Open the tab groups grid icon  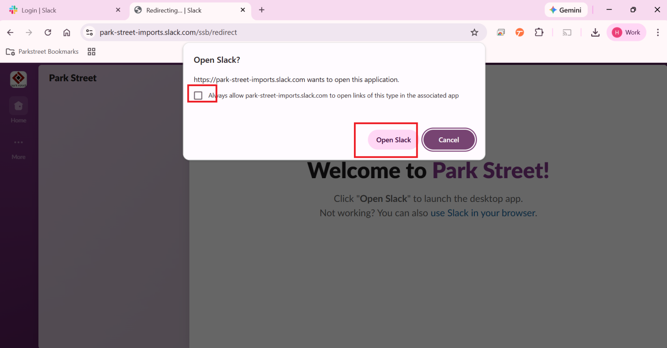coord(92,52)
